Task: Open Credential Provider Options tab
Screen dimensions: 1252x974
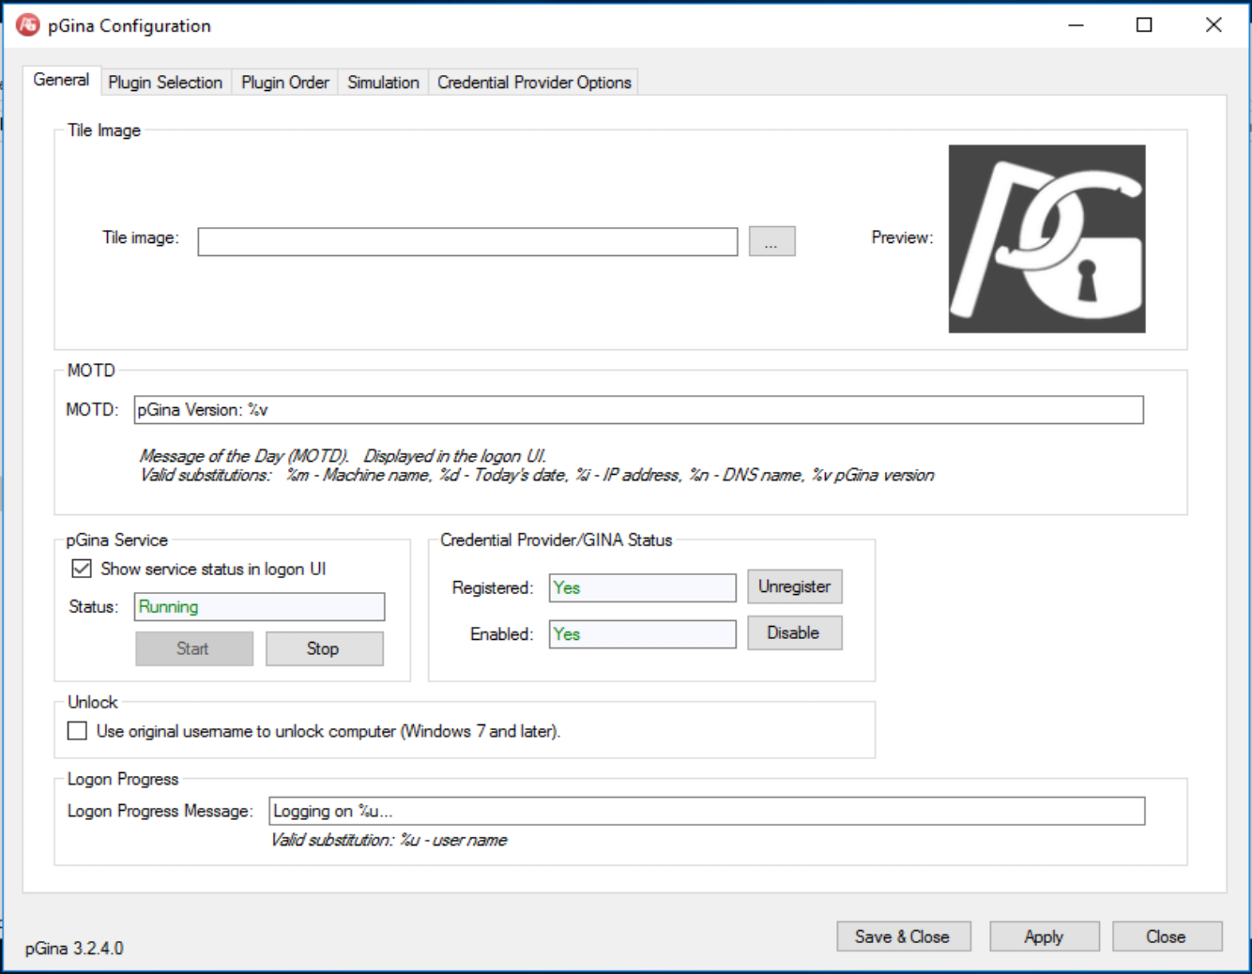Action: point(533,83)
